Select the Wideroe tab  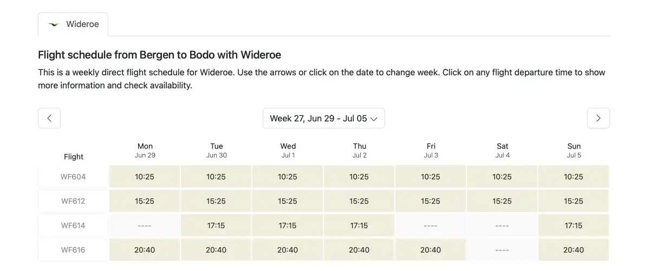[x=73, y=24]
